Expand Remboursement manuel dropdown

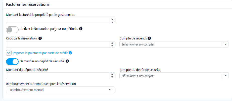pos(60,90)
